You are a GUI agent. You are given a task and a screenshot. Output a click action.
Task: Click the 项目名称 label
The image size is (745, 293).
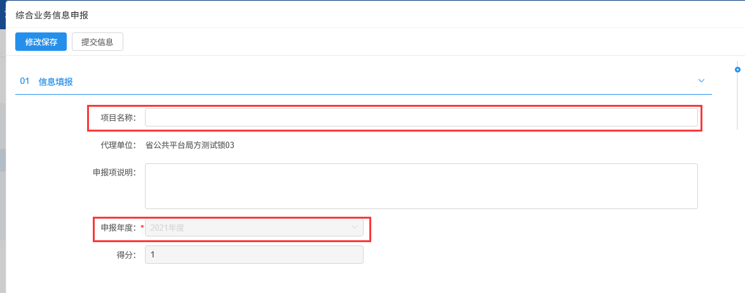click(118, 118)
